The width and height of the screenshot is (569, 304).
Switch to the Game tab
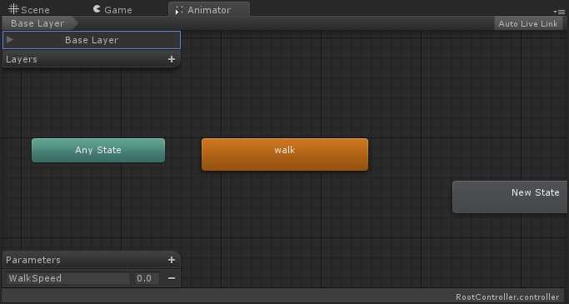[112, 9]
